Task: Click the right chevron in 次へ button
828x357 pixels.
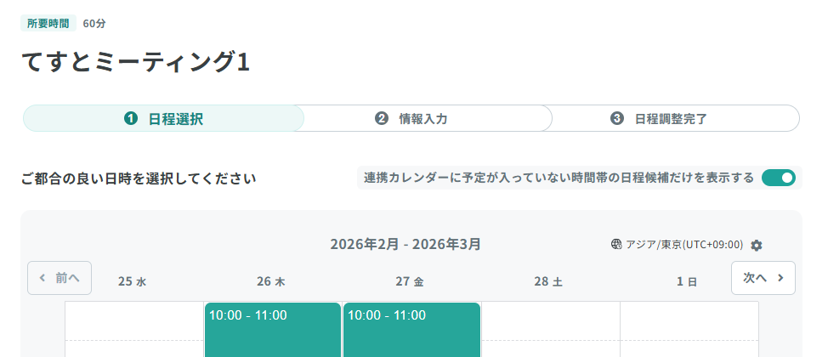Action: [780, 278]
